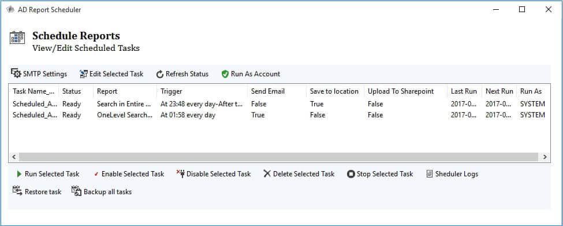
Task: Click Delete Selected Task text
Action: [x=304, y=174]
